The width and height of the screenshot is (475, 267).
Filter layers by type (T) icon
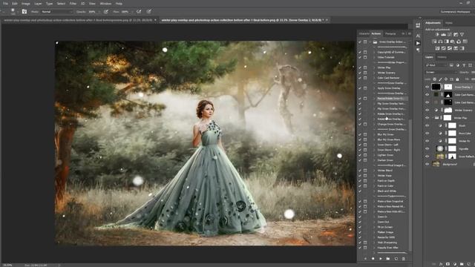point(464,65)
